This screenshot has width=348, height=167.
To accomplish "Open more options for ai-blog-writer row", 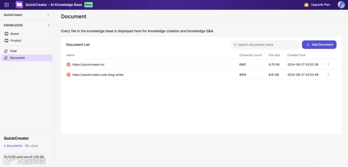I will (x=328, y=75).
